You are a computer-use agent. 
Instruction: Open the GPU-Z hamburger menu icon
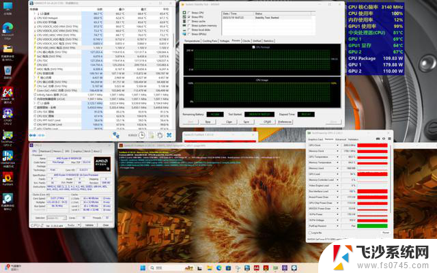389,139
